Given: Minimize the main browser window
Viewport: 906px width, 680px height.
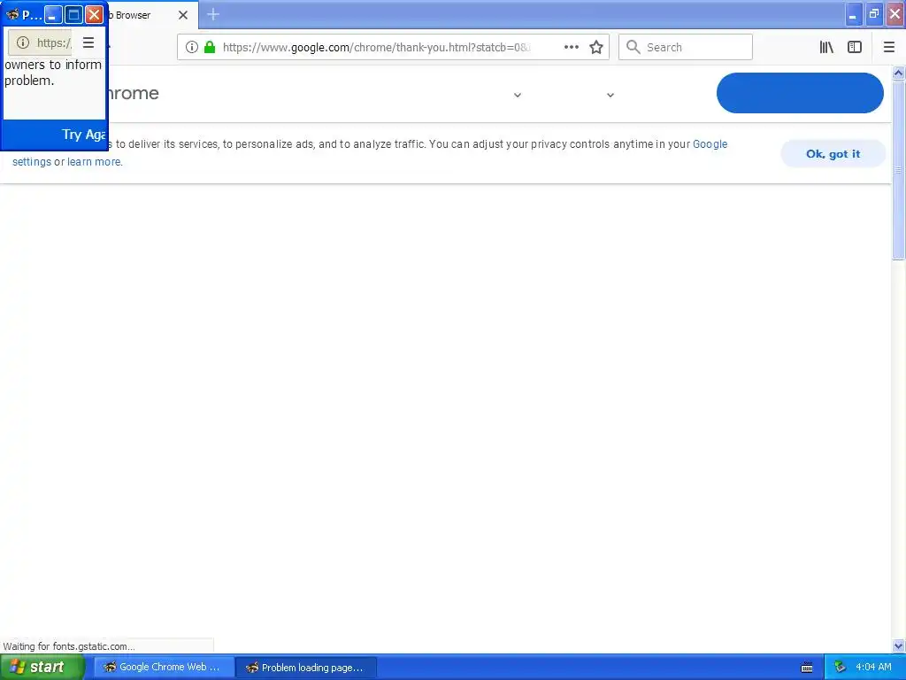Looking at the screenshot, I should [854, 13].
